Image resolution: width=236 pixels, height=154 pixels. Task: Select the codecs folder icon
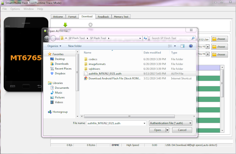(x=86, y=59)
